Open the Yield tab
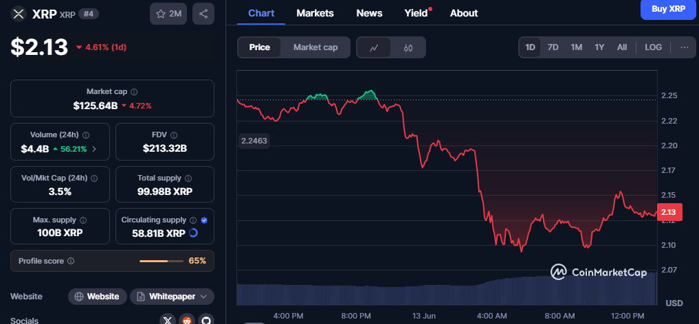This screenshot has width=699, height=324. coord(417,13)
